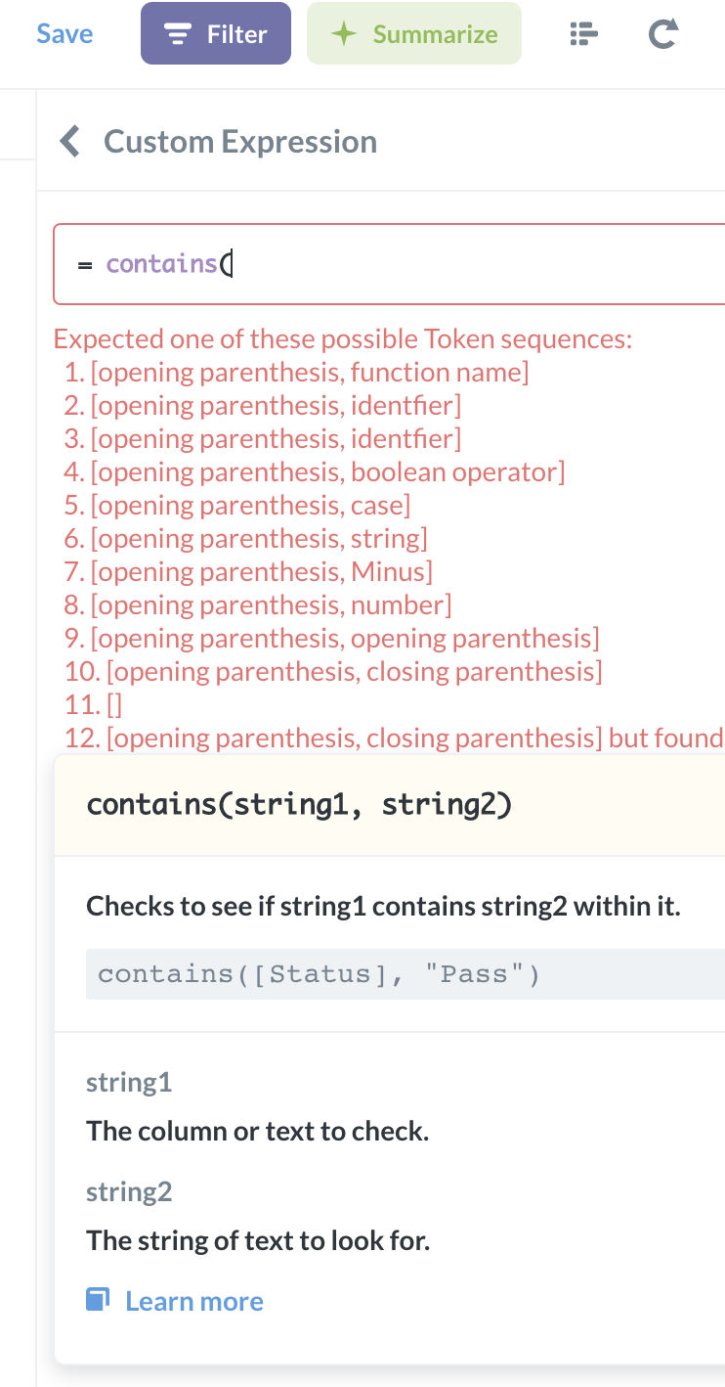
Task: Select the Filter funnel icon
Action: tap(177, 32)
